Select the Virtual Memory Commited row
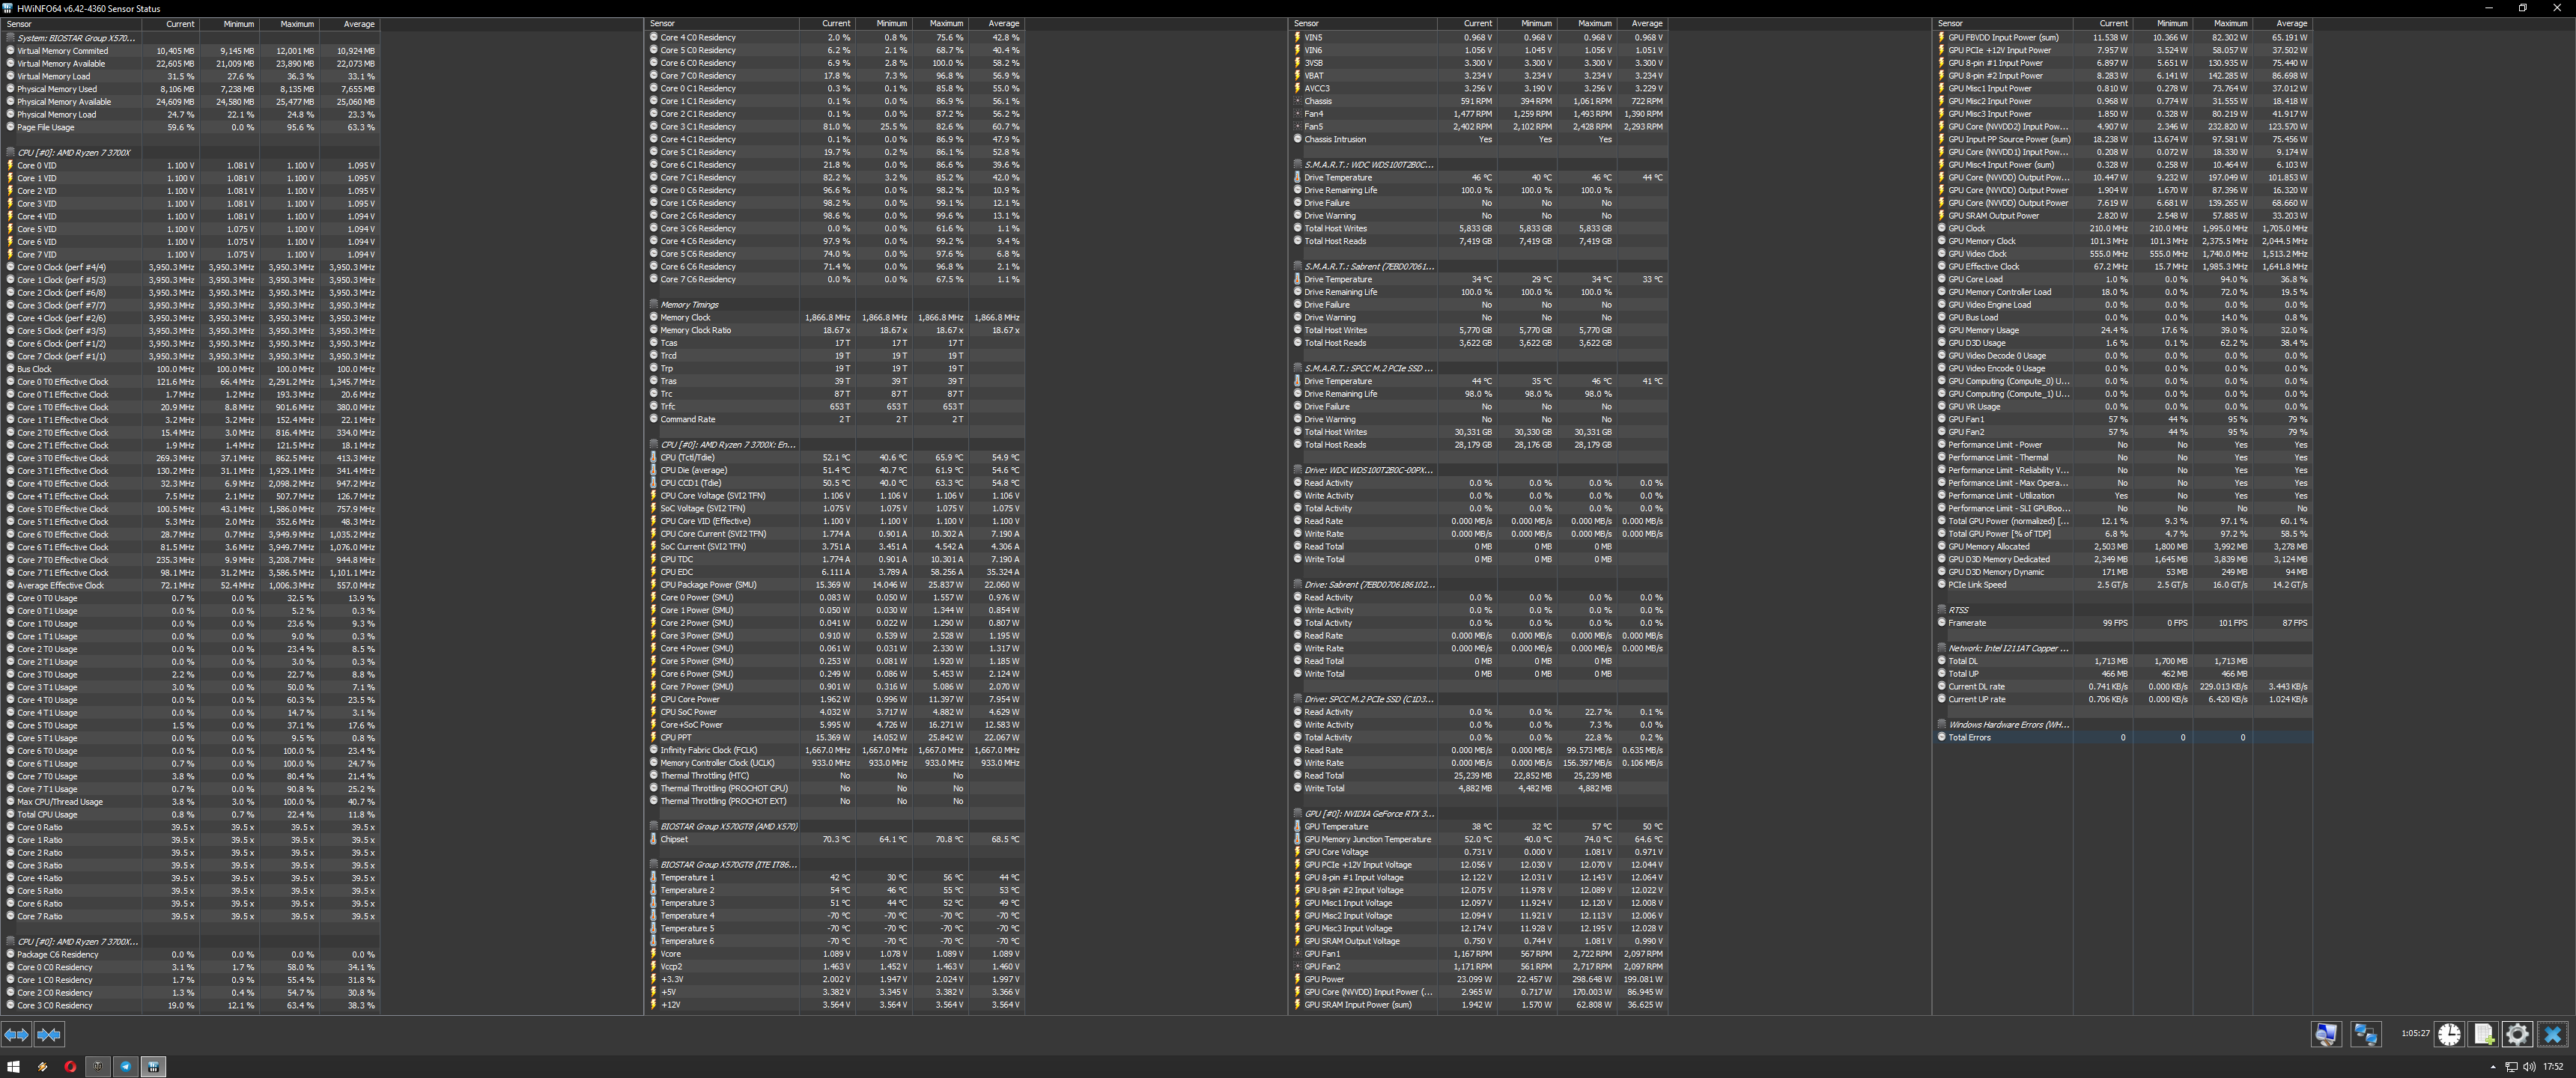2576x1078 pixels. coord(190,51)
